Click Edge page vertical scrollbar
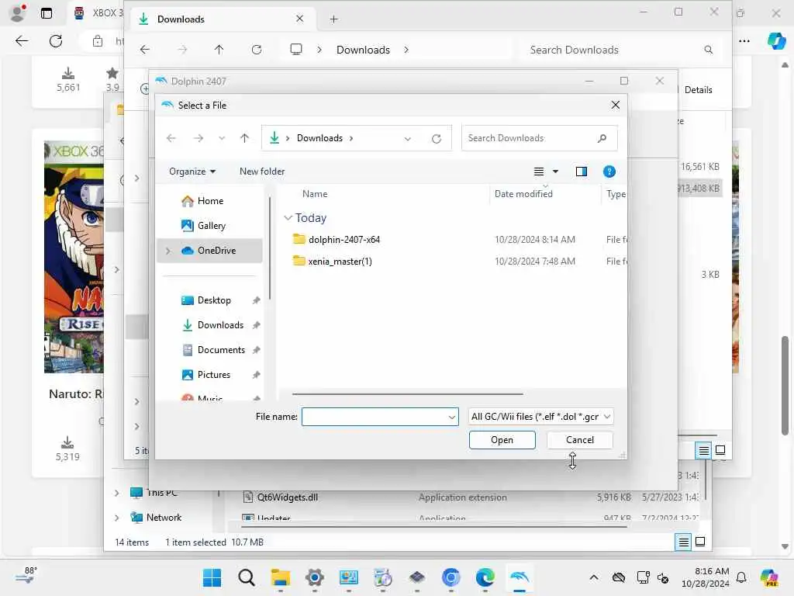Screen dimensions: 794x596 pos(785,385)
